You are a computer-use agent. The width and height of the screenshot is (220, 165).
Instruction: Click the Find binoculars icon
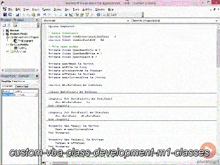(x=38, y=15)
